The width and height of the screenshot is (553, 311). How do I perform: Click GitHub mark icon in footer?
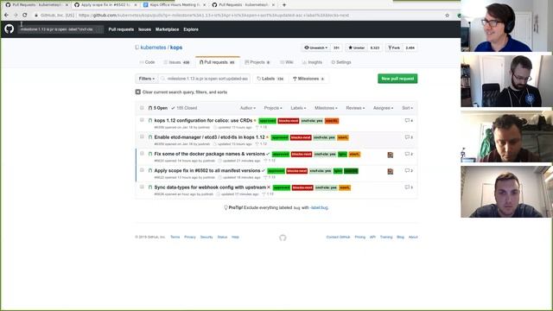[x=283, y=238]
